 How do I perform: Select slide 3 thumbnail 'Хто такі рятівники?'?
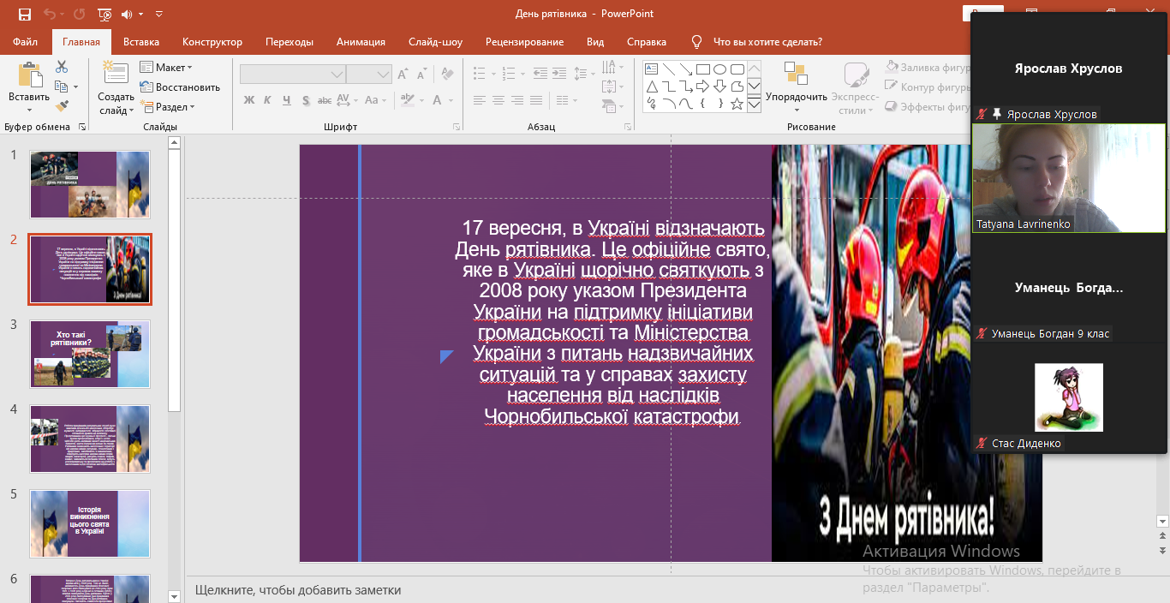tap(90, 354)
